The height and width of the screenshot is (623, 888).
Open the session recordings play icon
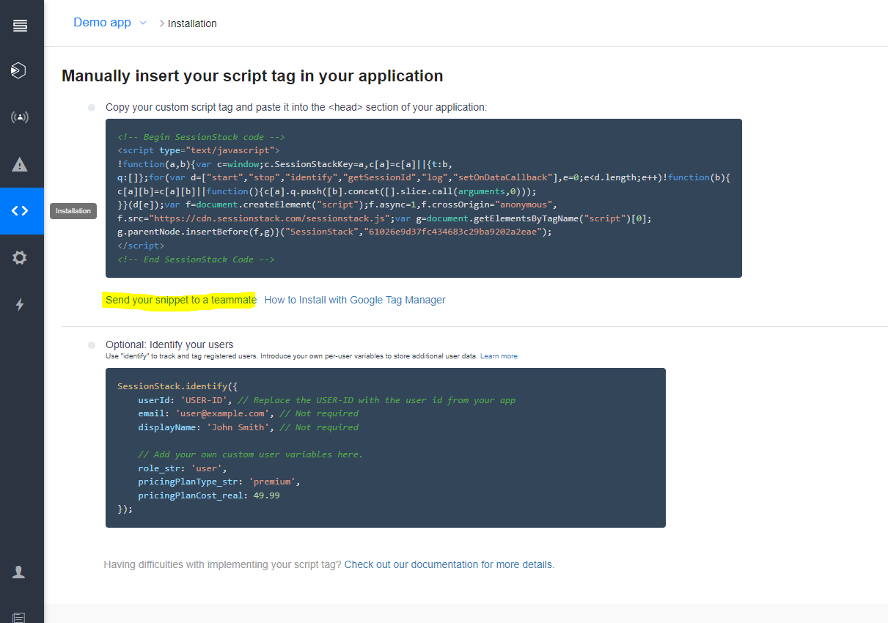click(x=19, y=70)
